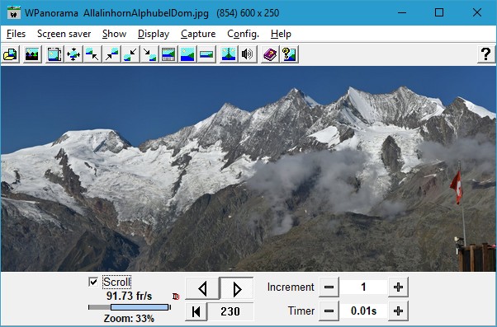The width and height of the screenshot is (497, 327).
Task: Open the Screen saver menu
Action: coord(64,34)
